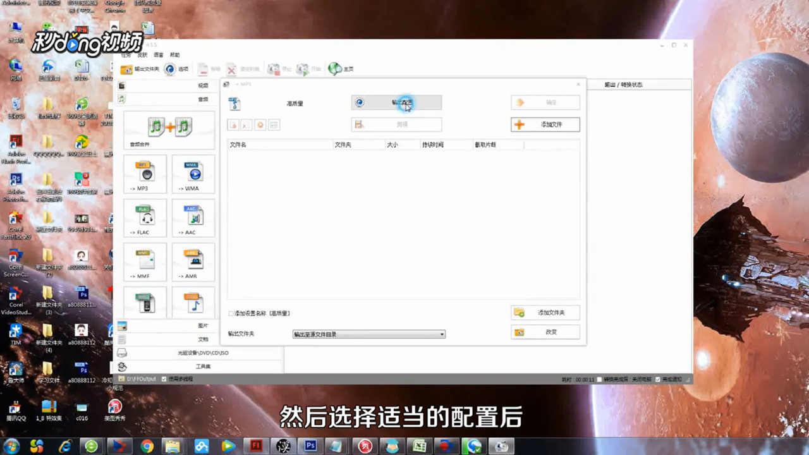This screenshot has height=455, width=809.
Task: Open the 皮肤 menu
Action: coord(143,55)
